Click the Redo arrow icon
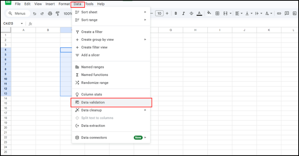 42,13
